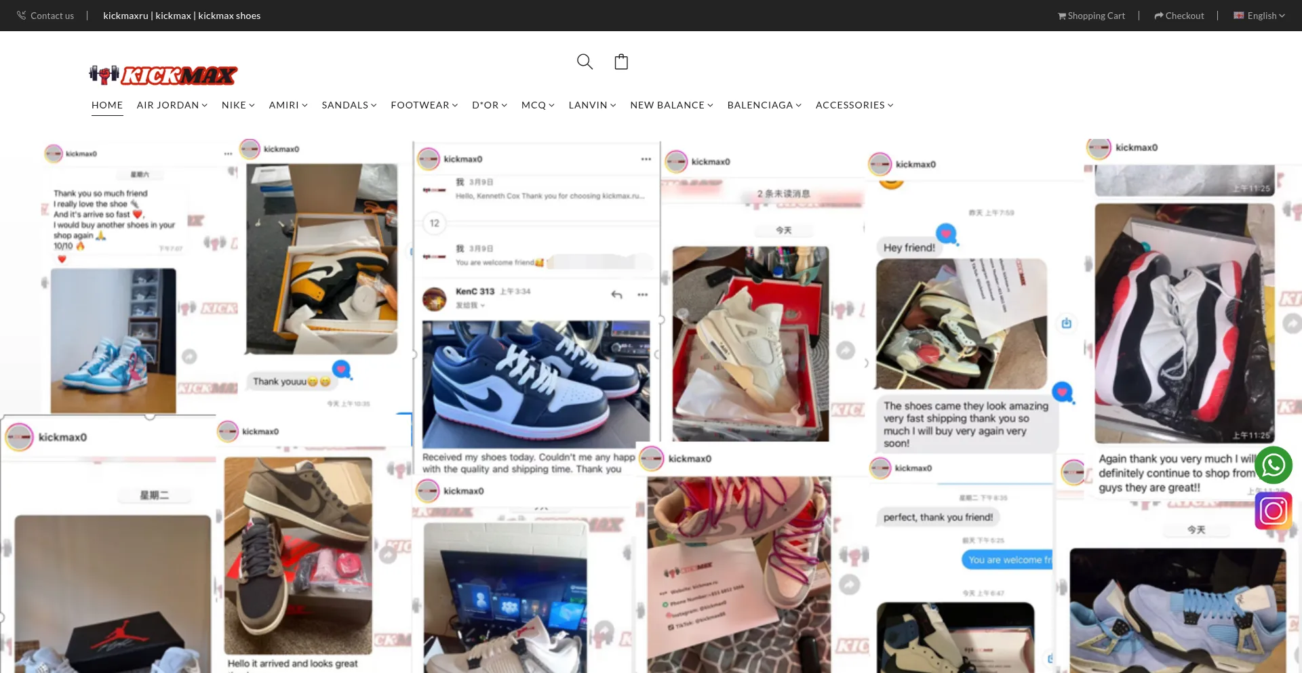Click the pink-laced sneaker review photo
This screenshot has width=1302, height=673.
pos(739,575)
